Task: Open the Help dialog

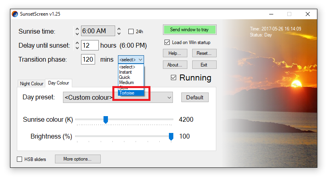Action: coord(175,53)
